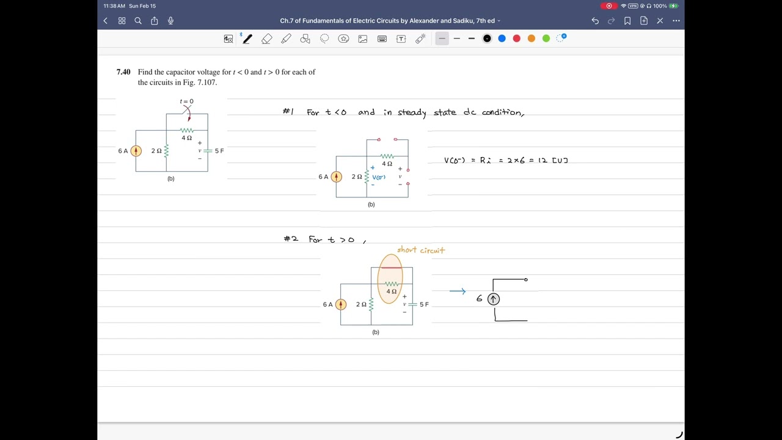
Task: Pick the orange pen color
Action: coord(532,38)
